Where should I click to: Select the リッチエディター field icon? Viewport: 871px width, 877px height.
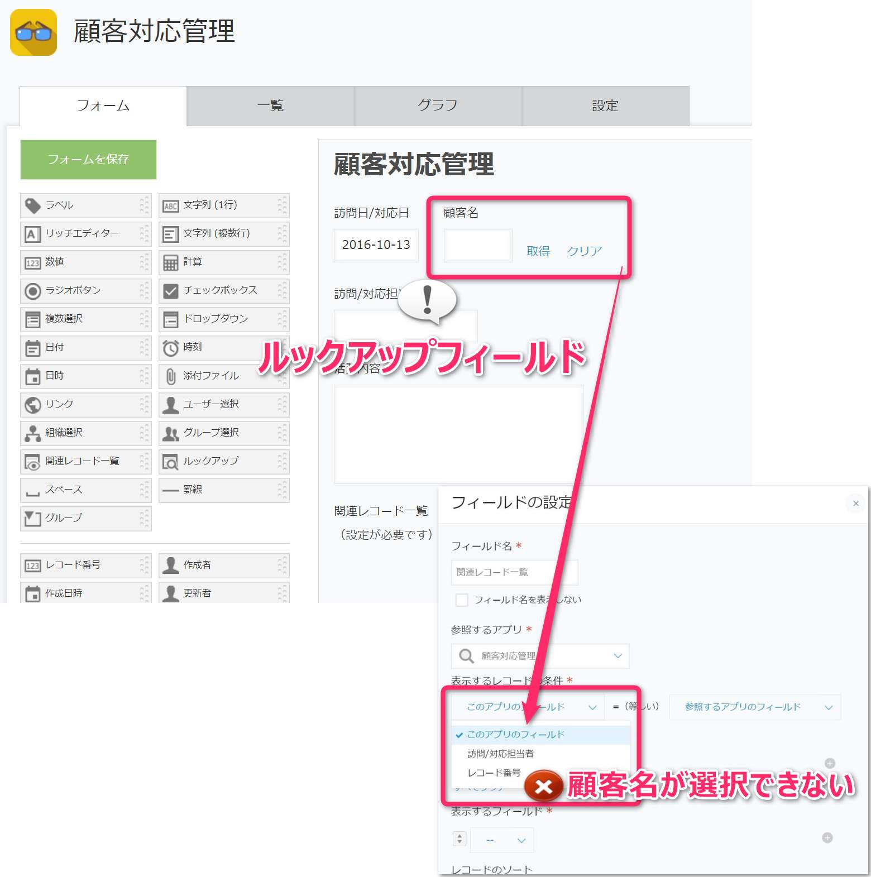[33, 234]
